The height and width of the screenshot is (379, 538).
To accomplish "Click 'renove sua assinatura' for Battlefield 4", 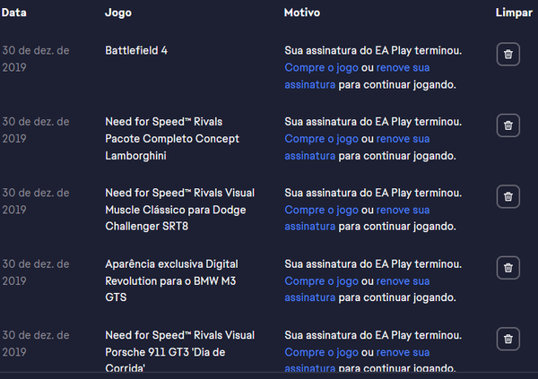I will tap(403, 68).
